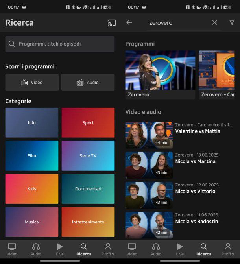
Task: Select Ricerca tab in right bottom bar
Action: [x=204, y=249]
